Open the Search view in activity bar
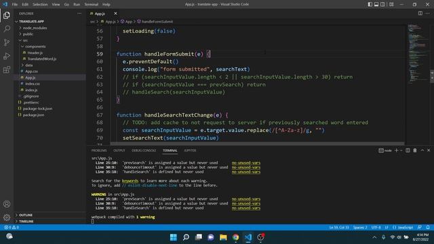The height and width of the screenshot is (244, 434). 7,28
